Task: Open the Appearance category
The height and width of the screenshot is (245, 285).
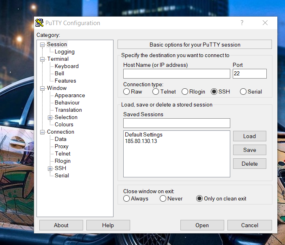Action: click(70, 95)
